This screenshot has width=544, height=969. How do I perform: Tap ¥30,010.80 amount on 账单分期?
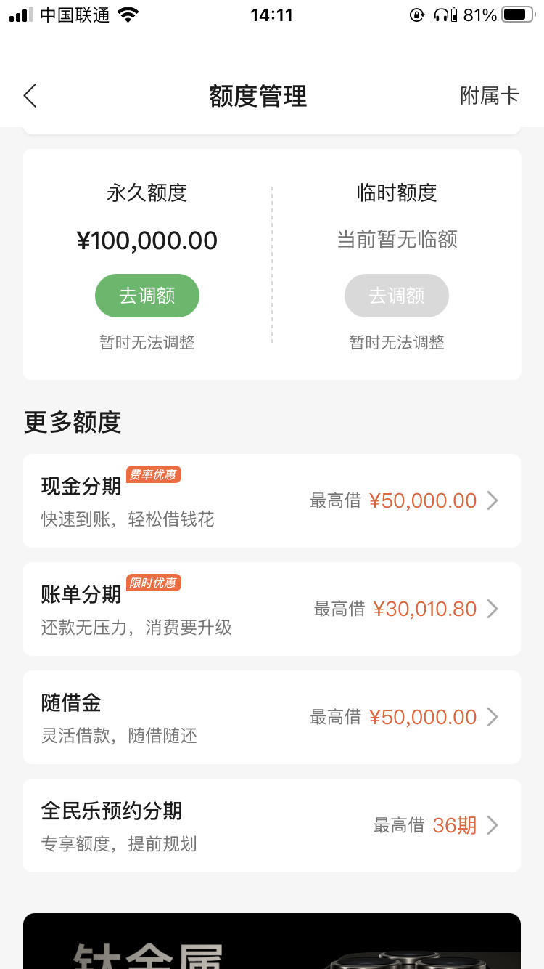point(425,609)
